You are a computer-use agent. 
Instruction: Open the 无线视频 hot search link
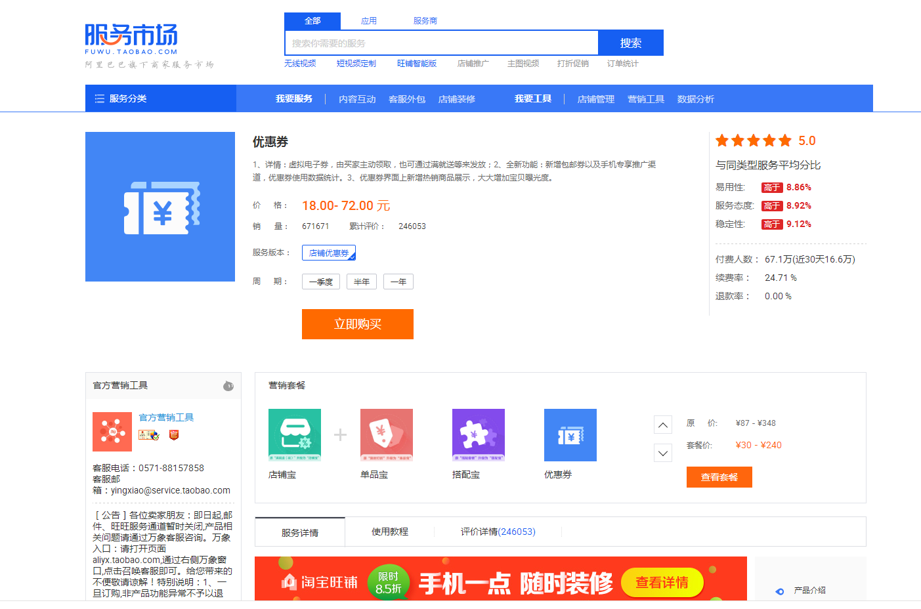click(x=300, y=64)
